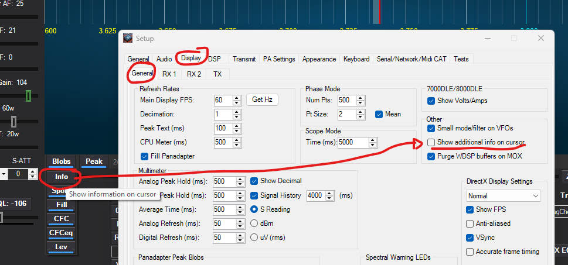
Task: Click the Scope Mode Time stepper
Action: 373,142
